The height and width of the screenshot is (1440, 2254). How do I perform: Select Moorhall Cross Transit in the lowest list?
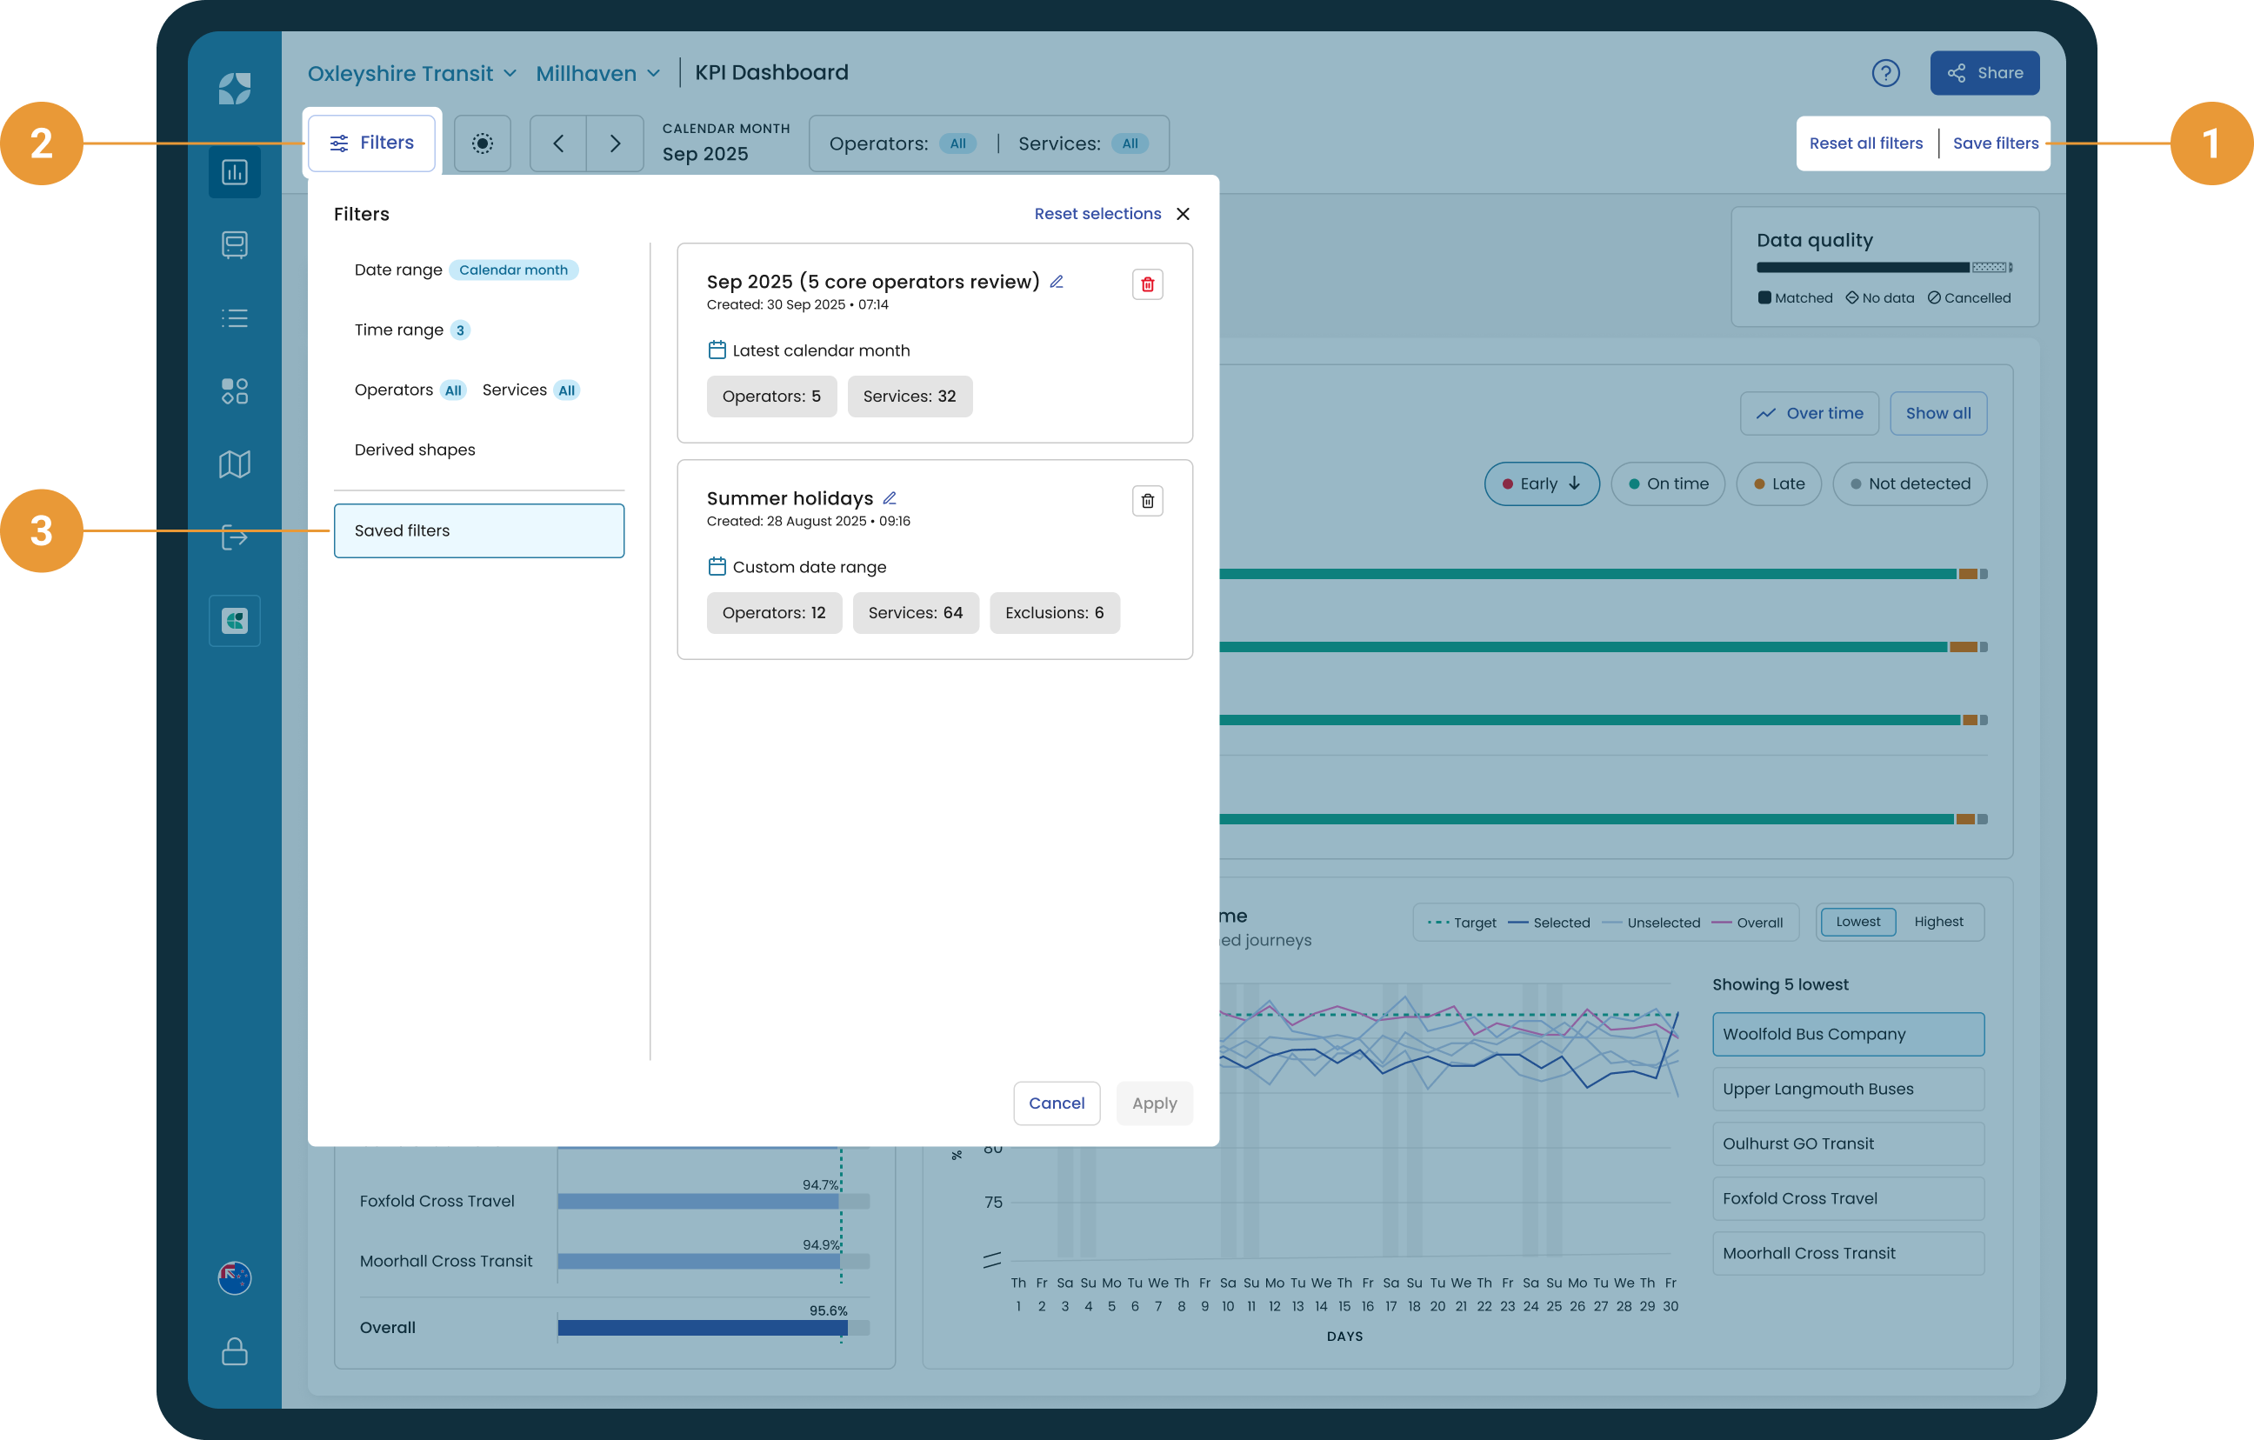tap(1848, 1253)
